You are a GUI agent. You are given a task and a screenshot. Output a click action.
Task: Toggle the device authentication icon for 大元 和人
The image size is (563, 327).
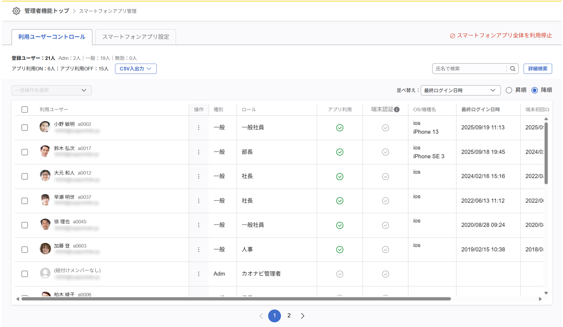click(x=385, y=176)
